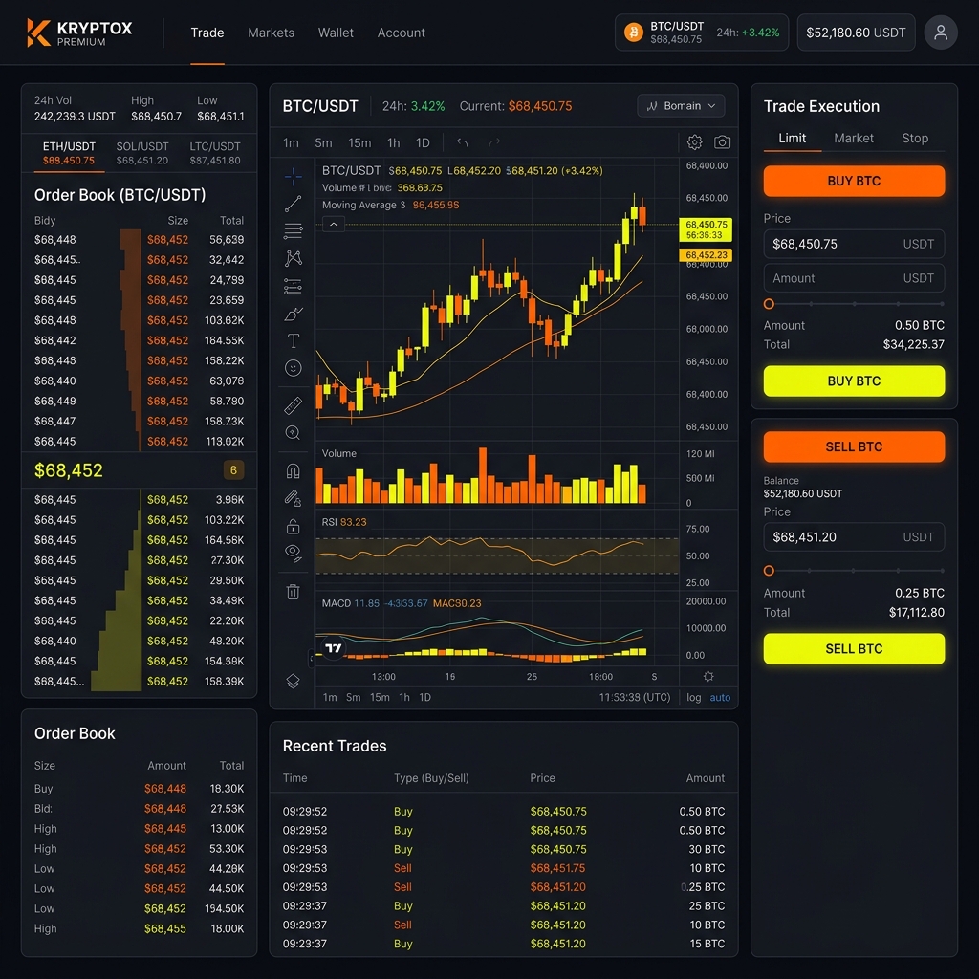Switch to the Market order tab
This screenshot has width=979, height=979.
854,138
